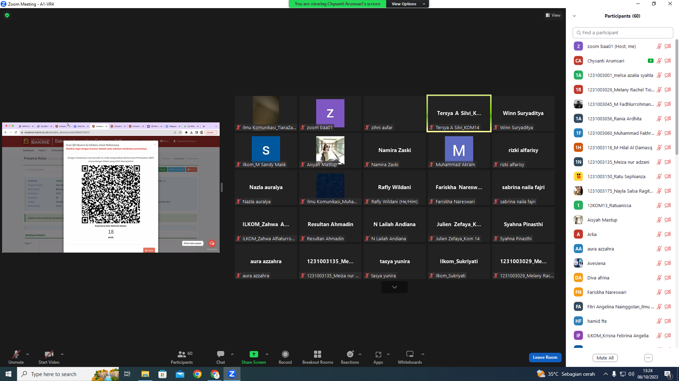Toggle video icon for Diva afrina
Viewport: 679px width, 381px height.
pyautogui.click(x=668, y=278)
